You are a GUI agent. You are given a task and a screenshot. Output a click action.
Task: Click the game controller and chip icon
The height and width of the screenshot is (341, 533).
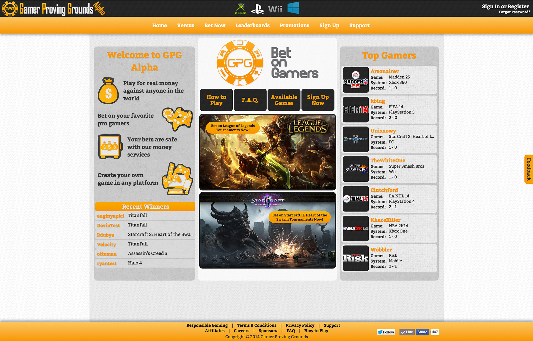[x=178, y=119]
